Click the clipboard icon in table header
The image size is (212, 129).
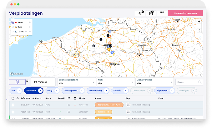tap(75, 98)
